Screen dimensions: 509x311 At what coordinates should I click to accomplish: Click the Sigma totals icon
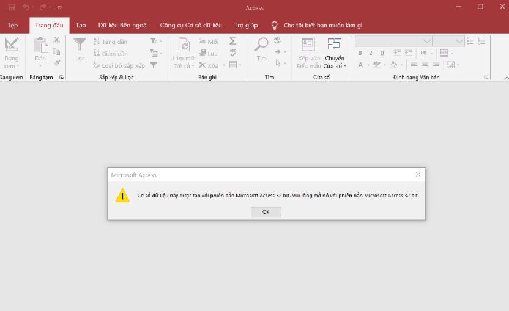(x=233, y=41)
